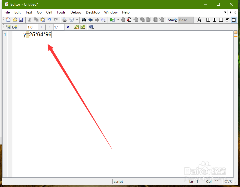
Task: Click line number 1 in gutter
Action: [x=5, y=35]
